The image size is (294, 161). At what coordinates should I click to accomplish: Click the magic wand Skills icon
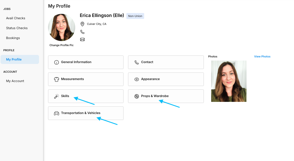[57, 96]
